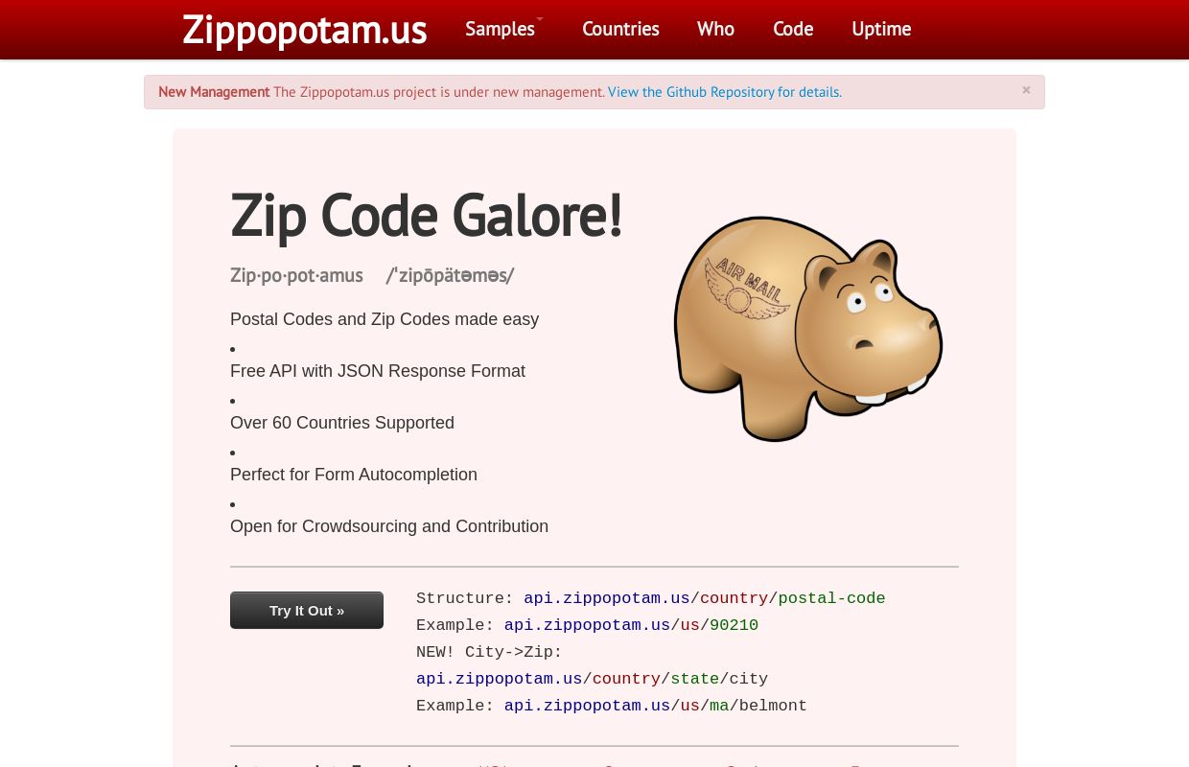Click the example URL ending us/ma/belmont
Viewport: 1189px width, 767px height.
click(656, 706)
